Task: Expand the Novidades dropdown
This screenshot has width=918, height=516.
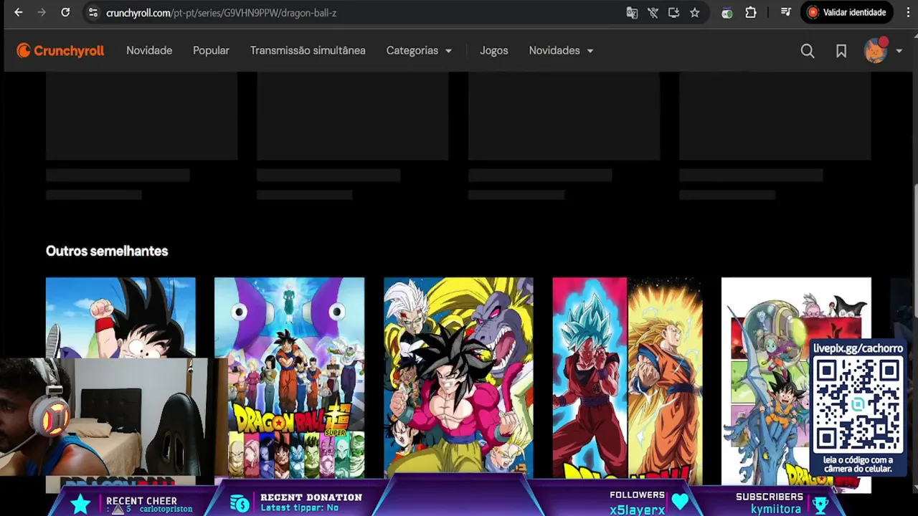Action: [x=561, y=50]
